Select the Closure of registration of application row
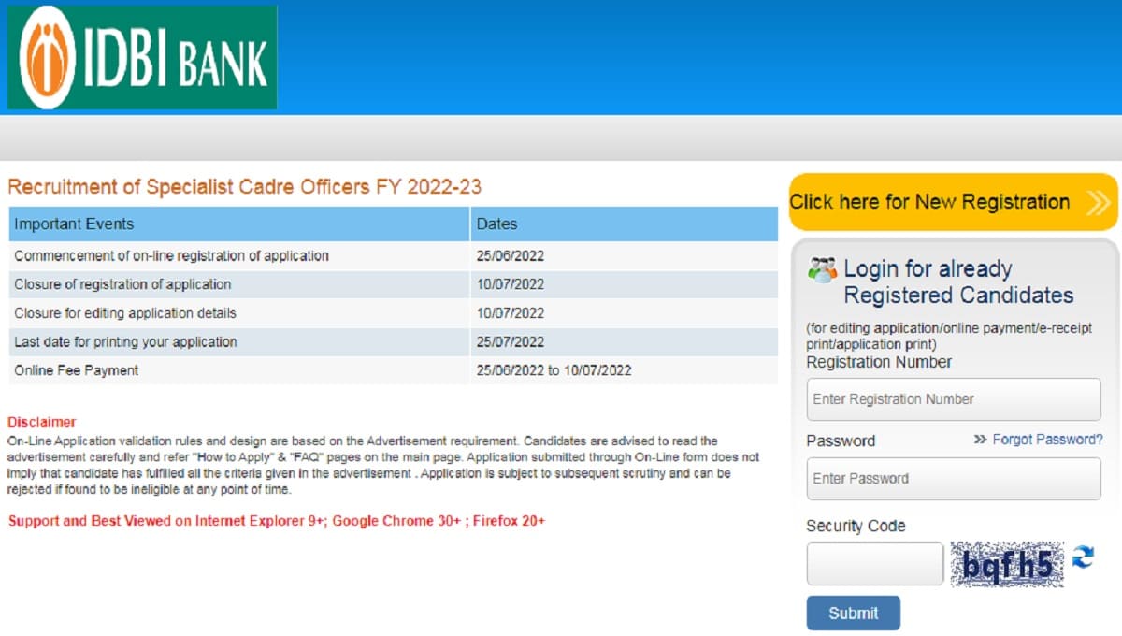Screen dimensions: 1122x636 (x=122, y=284)
